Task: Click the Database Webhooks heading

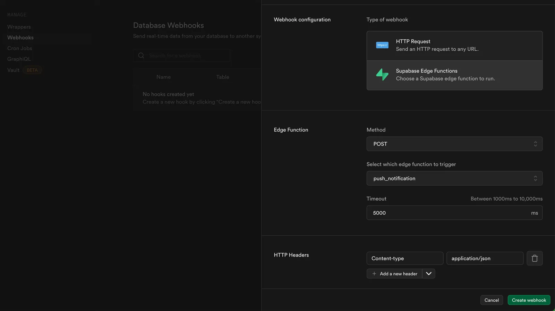Action: [169, 25]
